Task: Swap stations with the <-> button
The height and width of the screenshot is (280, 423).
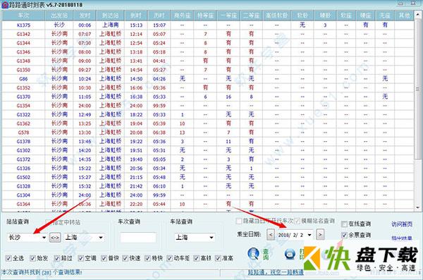Action: [x=55, y=238]
